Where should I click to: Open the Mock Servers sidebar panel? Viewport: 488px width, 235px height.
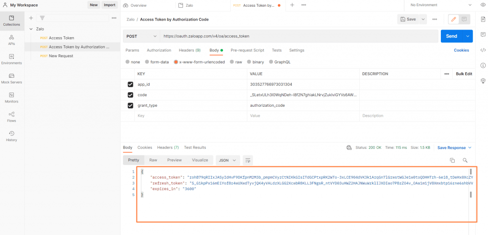click(x=11, y=79)
